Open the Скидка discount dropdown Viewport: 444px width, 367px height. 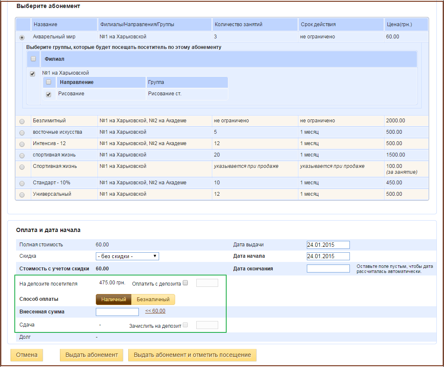[x=127, y=256]
